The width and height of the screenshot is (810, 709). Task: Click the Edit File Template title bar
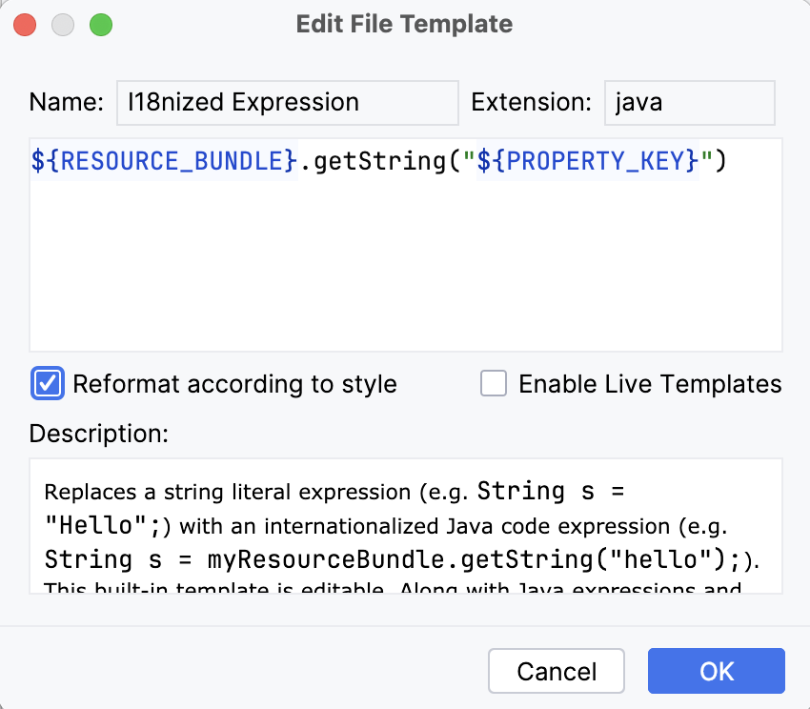404,24
